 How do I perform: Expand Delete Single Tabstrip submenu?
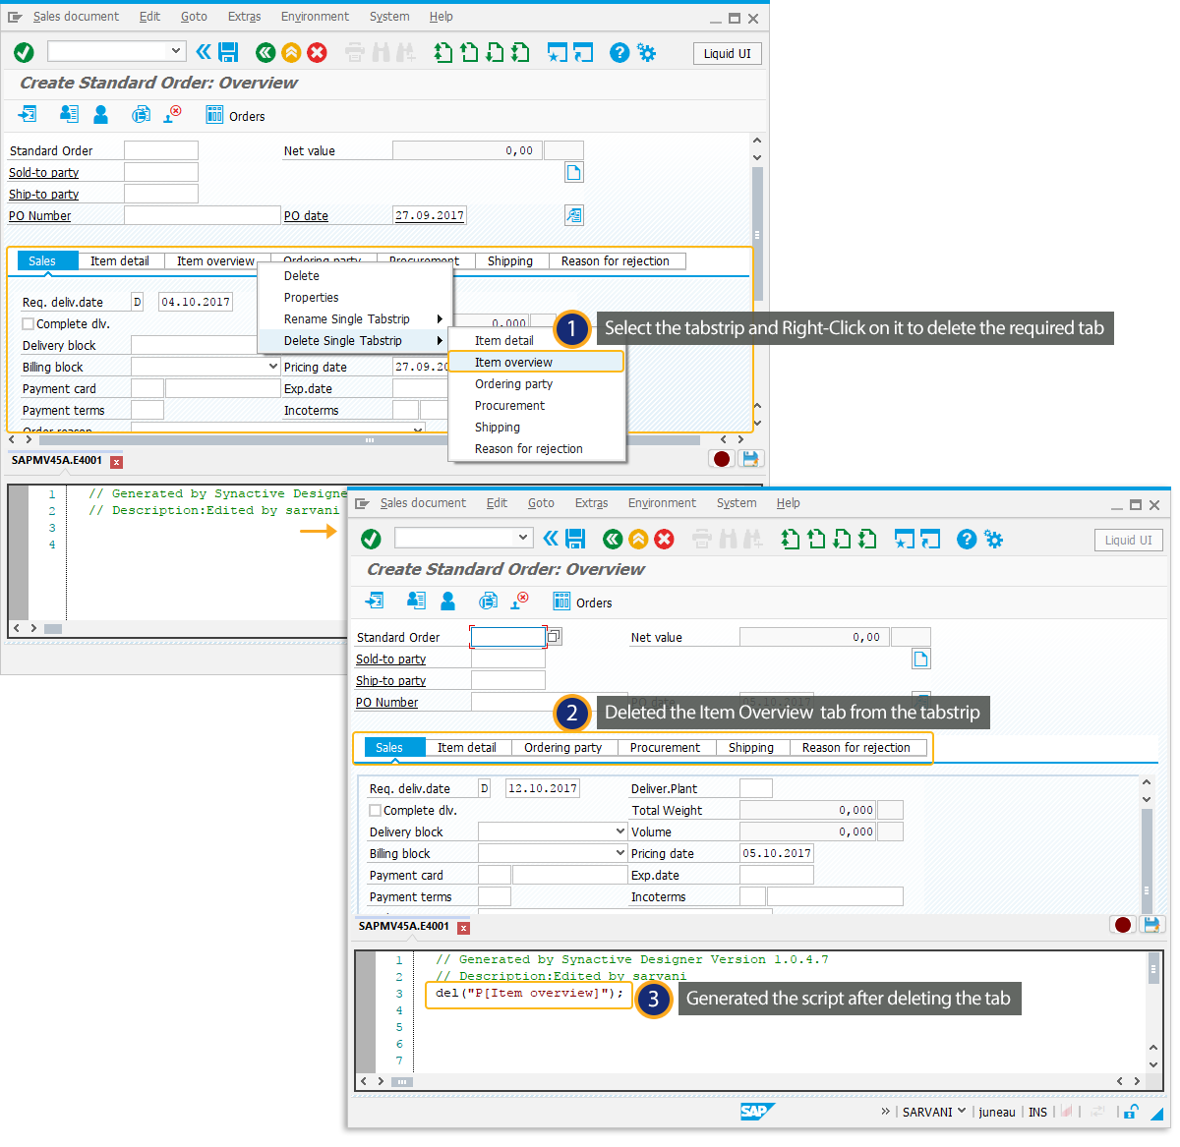click(354, 340)
